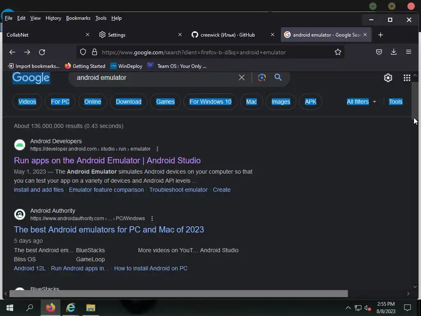The width and height of the screenshot is (421, 316).
Task: Open How to install Android on PC link
Action: click(150, 268)
